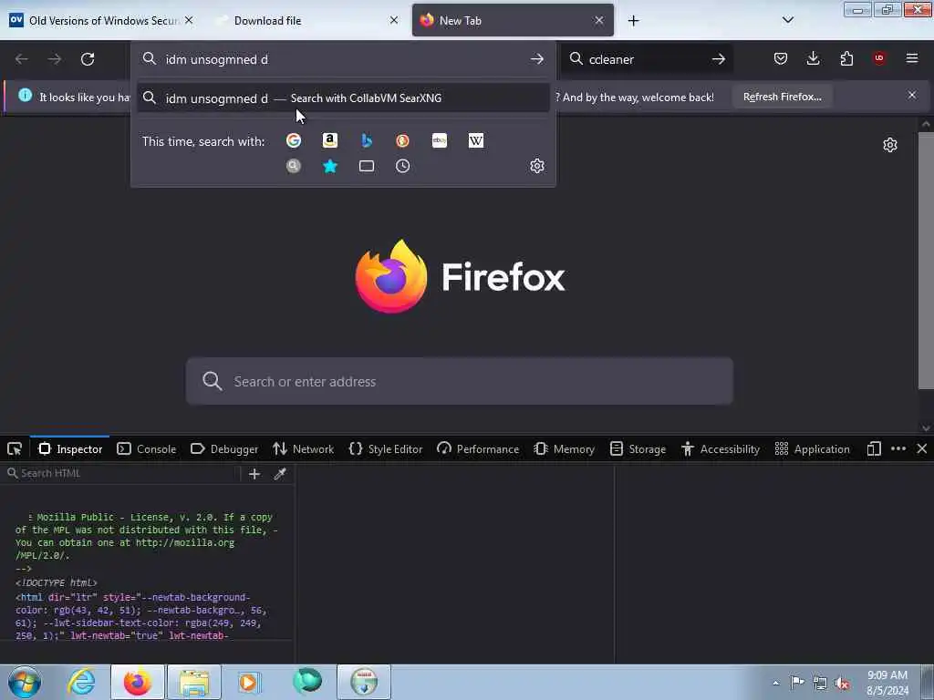Open the Storage panel tab
The height and width of the screenshot is (700, 934).
[638, 448]
